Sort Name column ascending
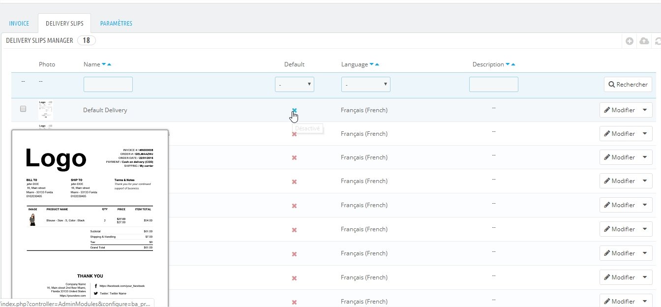Viewport: 661px width, 307px height. click(109, 64)
